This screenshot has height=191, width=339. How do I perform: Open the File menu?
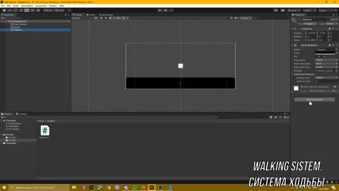point(3,6)
